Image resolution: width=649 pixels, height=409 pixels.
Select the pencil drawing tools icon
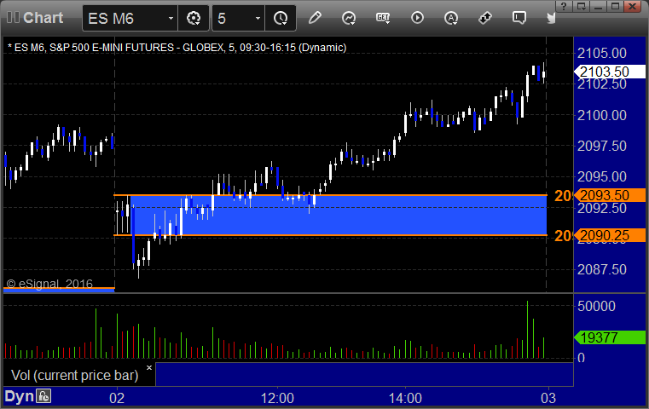click(315, 18)
